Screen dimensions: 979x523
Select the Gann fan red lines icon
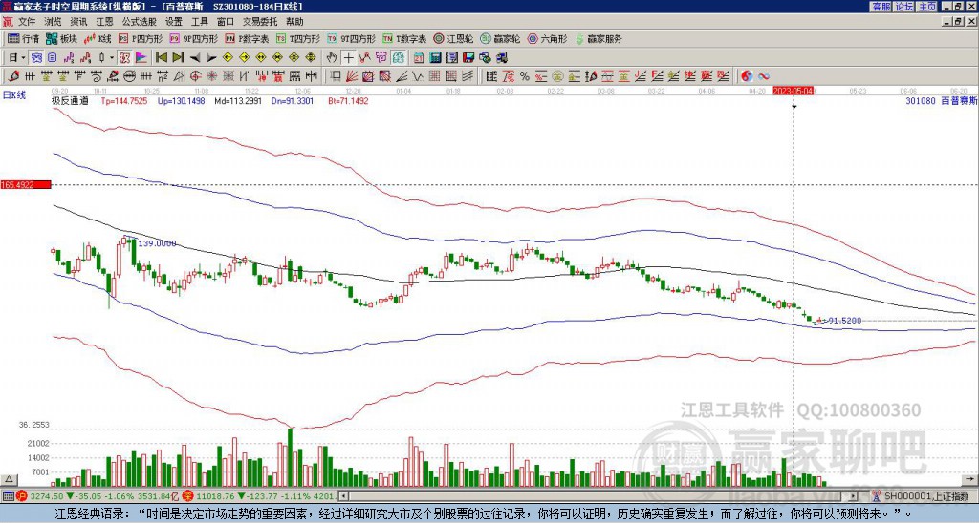pyautogui.click(x=351, y=76)
